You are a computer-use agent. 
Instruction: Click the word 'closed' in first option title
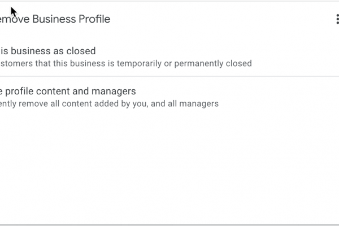coord(81,51)
